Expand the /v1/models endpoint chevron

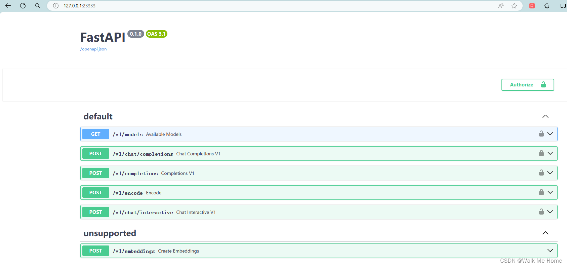point(550,134)
